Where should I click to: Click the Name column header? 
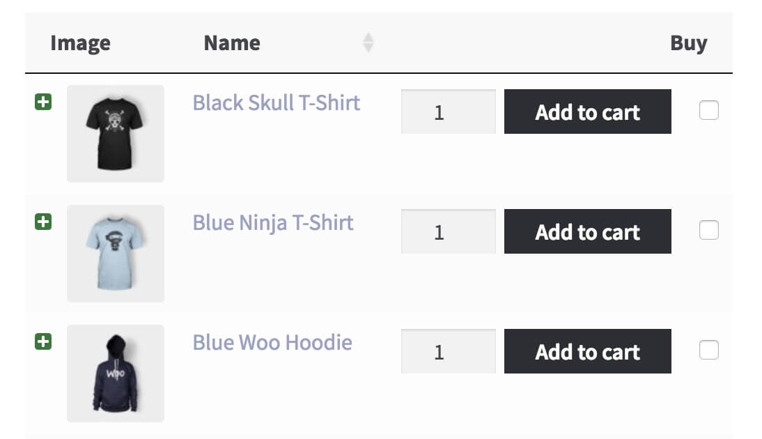click(x=232, y=43)
